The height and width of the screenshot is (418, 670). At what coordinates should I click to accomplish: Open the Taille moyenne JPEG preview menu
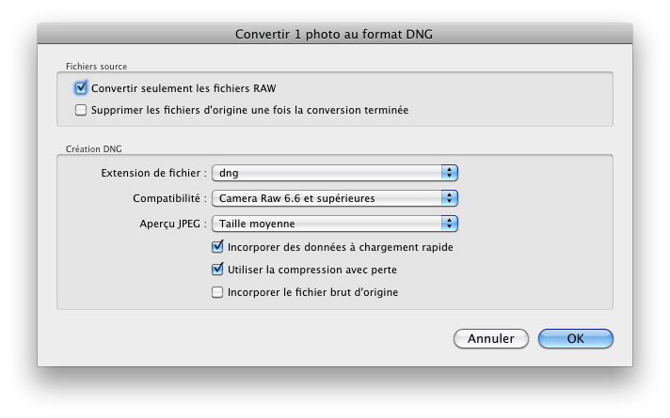(335, 224)
